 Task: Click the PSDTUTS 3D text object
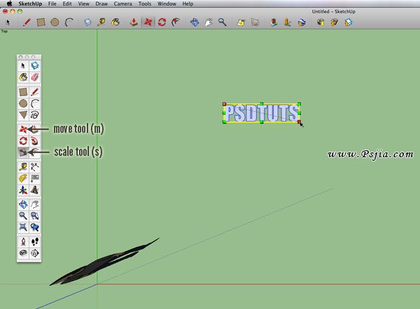[x=262, y=113]
